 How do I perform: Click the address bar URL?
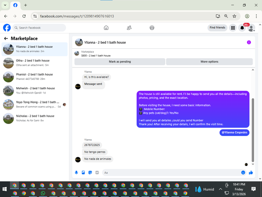[x=77, y=16]
